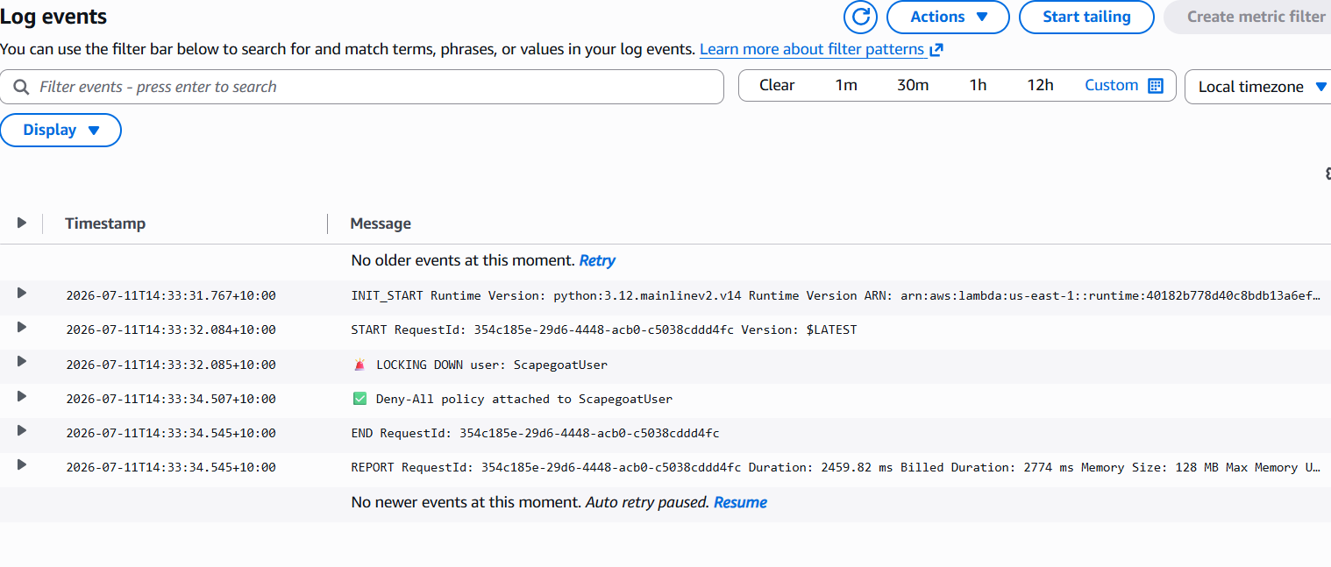This screenshot has width=1331, height=567.
Task: Click the No older events at this moment text
Action: point(463,260)
